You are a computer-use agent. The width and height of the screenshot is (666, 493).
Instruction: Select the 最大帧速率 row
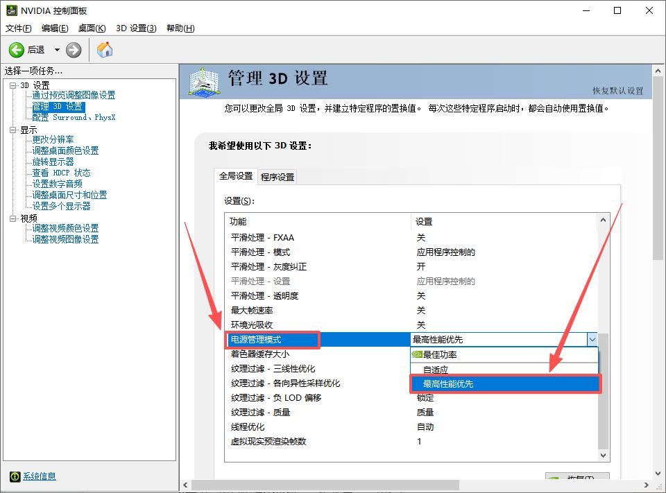(411, 311)
